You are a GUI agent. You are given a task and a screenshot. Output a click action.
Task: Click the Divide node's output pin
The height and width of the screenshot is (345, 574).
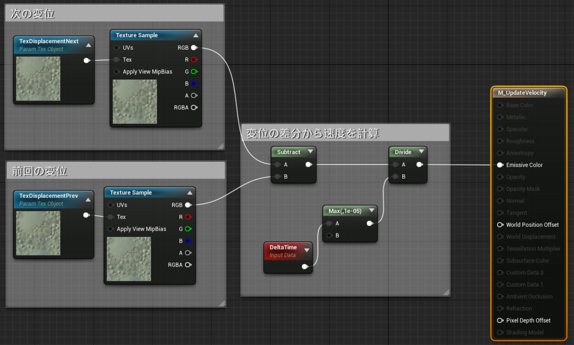tap(419, 165)
